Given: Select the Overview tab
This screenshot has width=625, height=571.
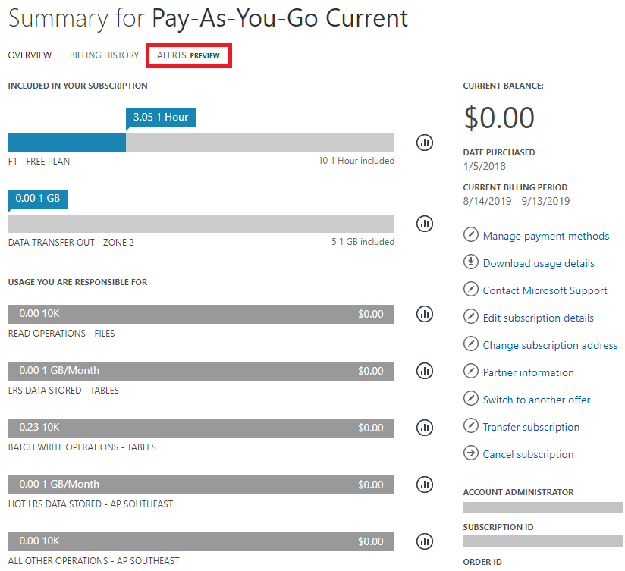Looking at the screenshot, I should [30, 55].
